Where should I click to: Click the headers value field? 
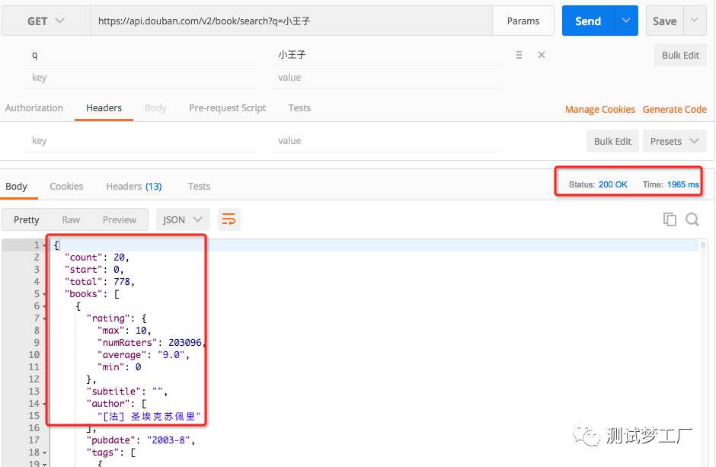387,141
